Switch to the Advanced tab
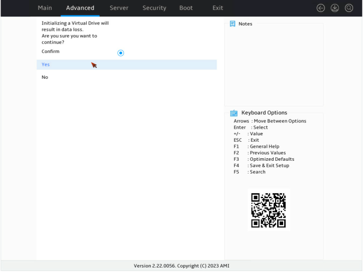The image size is (364, 272). click(x=80, y=8)
